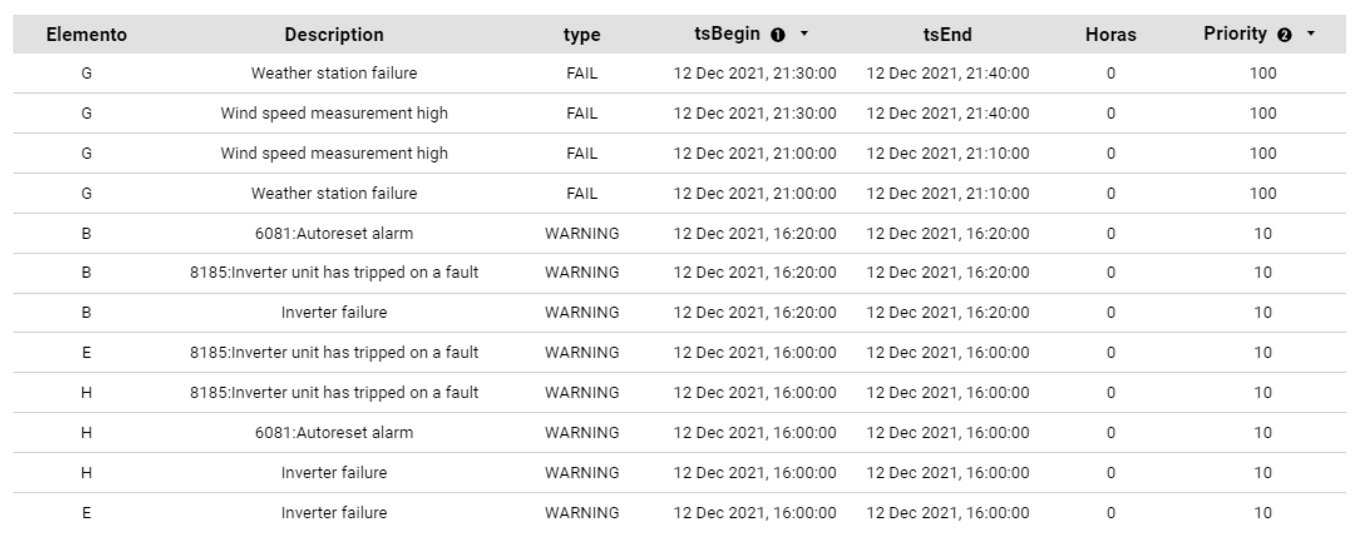Select Inverter failure description for element E

pyautogui.click(x=334, y=513)
